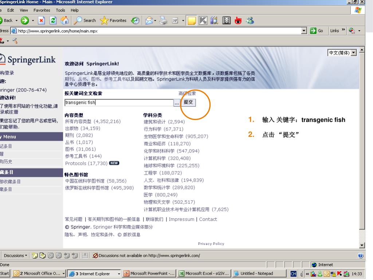Click the Go button beside address bar
The image size is (373, 280).
[317, 31]
